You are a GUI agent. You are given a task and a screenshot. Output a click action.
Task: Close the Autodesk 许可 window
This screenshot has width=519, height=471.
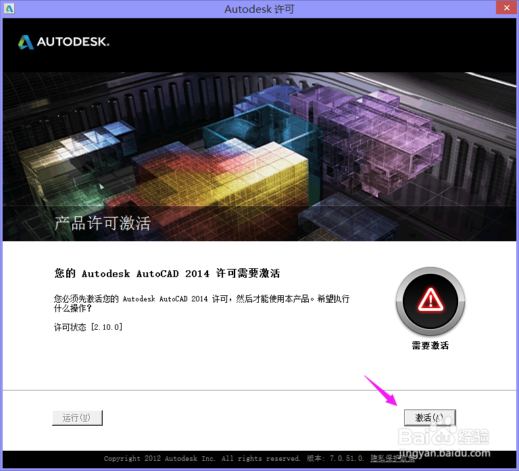point(506,7)
